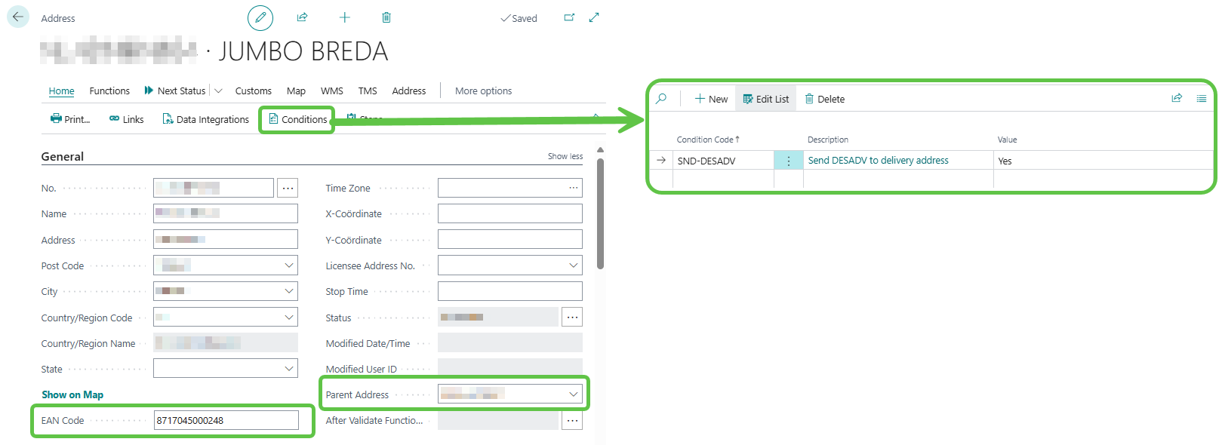Click the EAN Code input field

point(226,420)
